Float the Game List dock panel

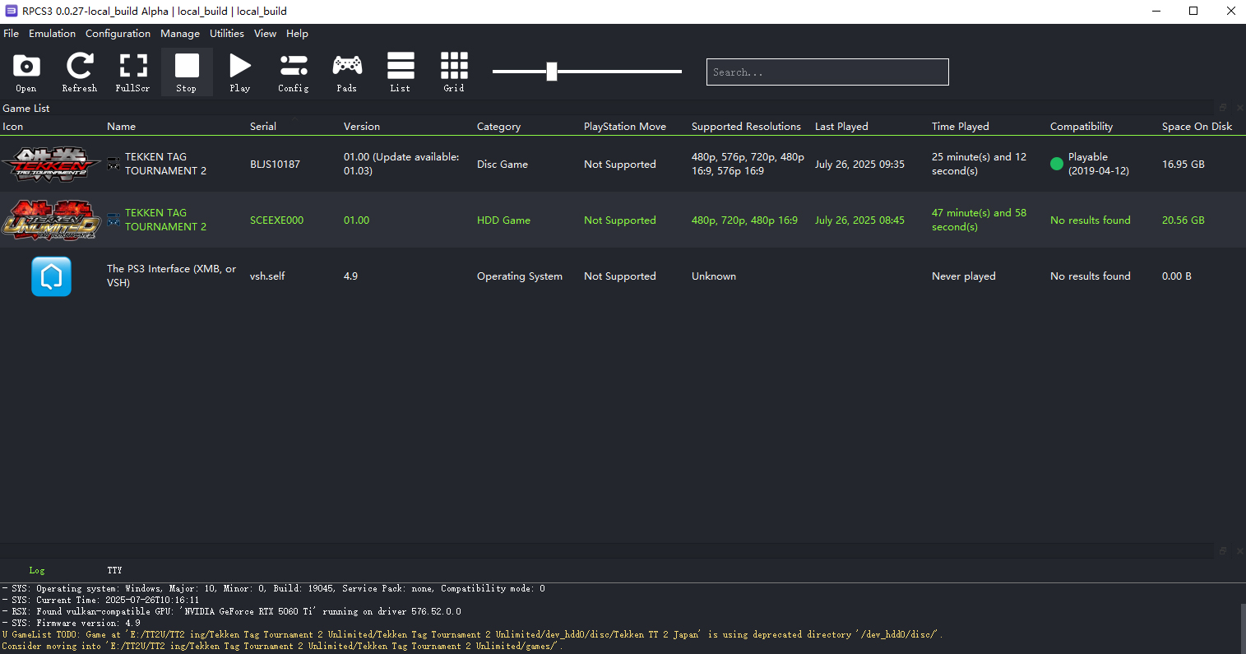point(1223,108)
